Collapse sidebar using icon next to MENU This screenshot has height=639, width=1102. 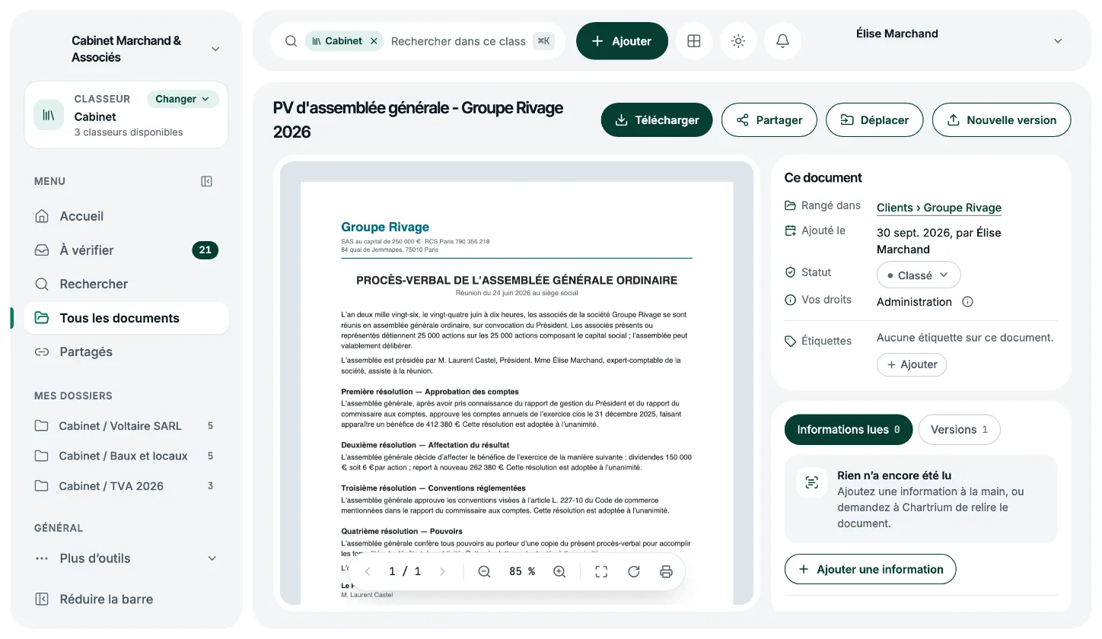tap(206, 181)
